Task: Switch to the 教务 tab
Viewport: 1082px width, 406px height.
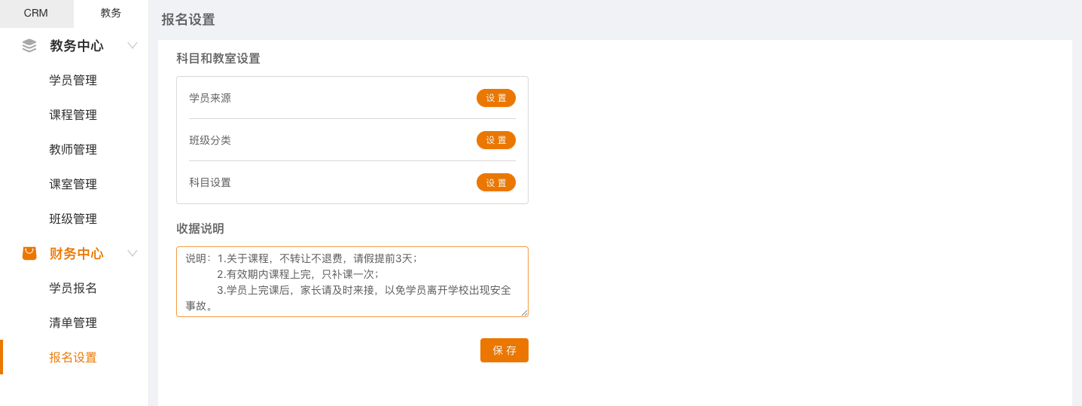Action: pos(111,13)
